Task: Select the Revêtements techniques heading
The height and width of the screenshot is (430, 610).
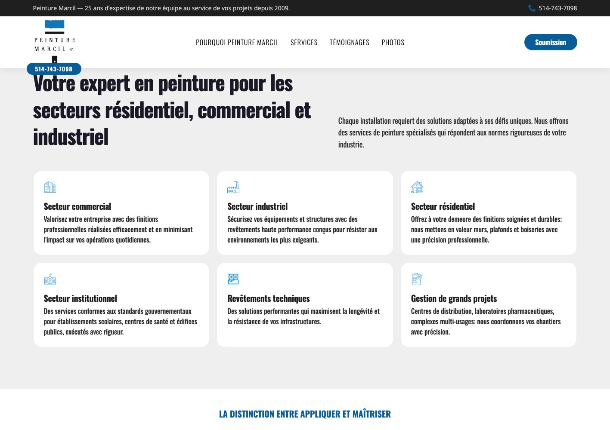Action: (x=269, y=298)
